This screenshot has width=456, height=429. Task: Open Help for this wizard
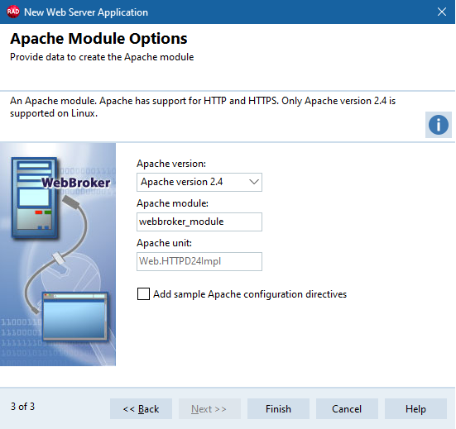[415, 409]
